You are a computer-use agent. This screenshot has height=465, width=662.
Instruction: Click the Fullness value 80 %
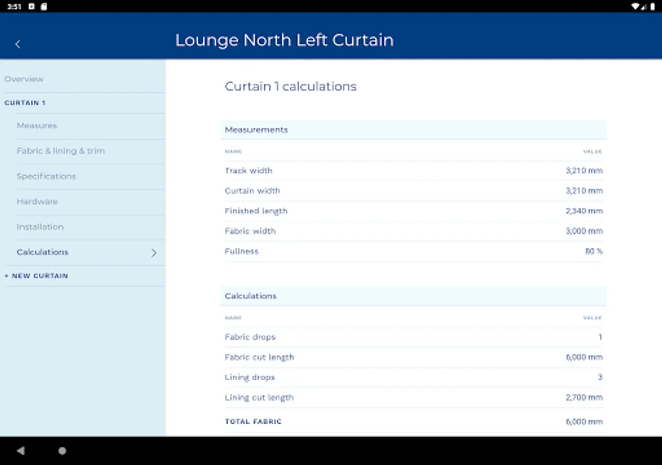click(594, 251)
